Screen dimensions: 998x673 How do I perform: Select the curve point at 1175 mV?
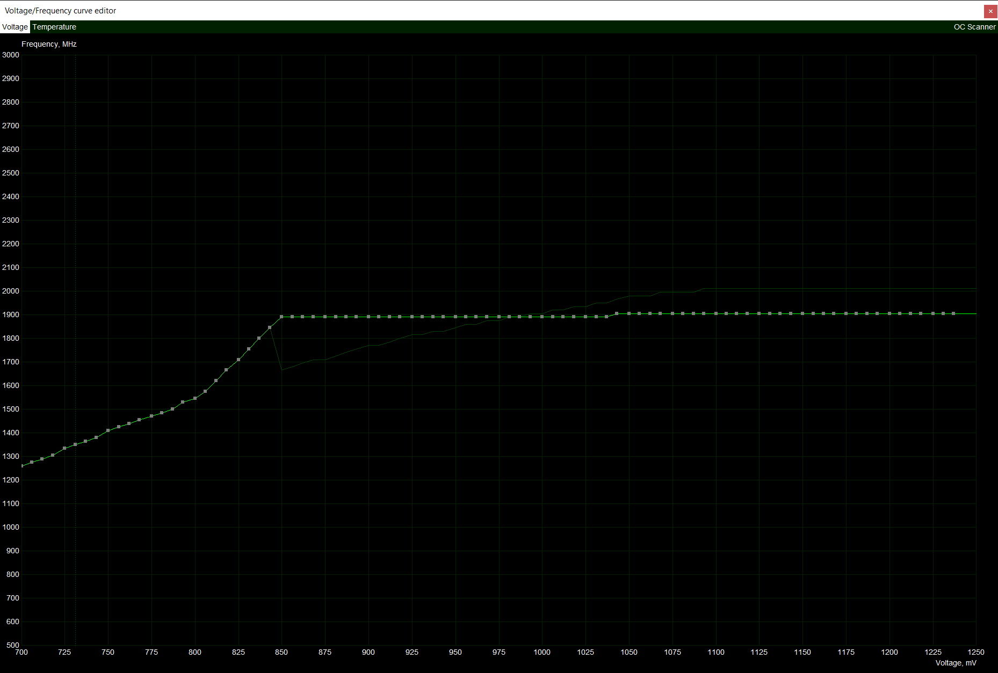tap(846, 313)
